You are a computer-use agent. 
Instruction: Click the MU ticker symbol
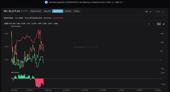click(6, 11)
